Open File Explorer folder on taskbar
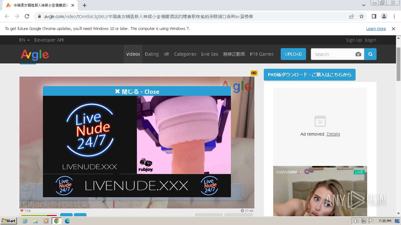Screen dimensions: 401x225 click(x=35, y=221)
